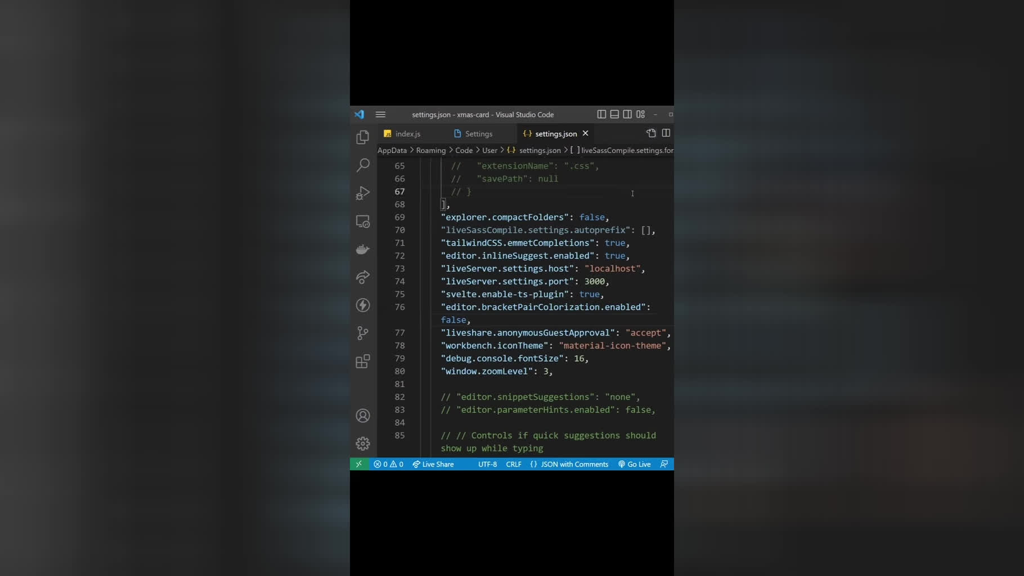Toggle the primary side bar layout icon
This screenshot has height=576, width=1024.
point(601,114)
